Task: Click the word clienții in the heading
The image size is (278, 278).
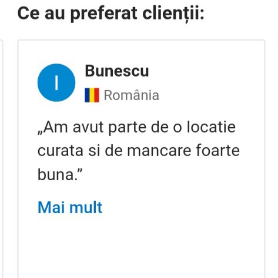Action: point(173,14)
